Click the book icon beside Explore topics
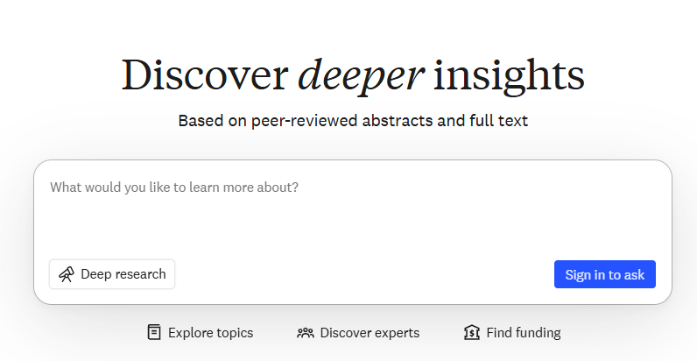Image resolution: width=697 pixels, height=361 pixels. (x=154, y=332)
